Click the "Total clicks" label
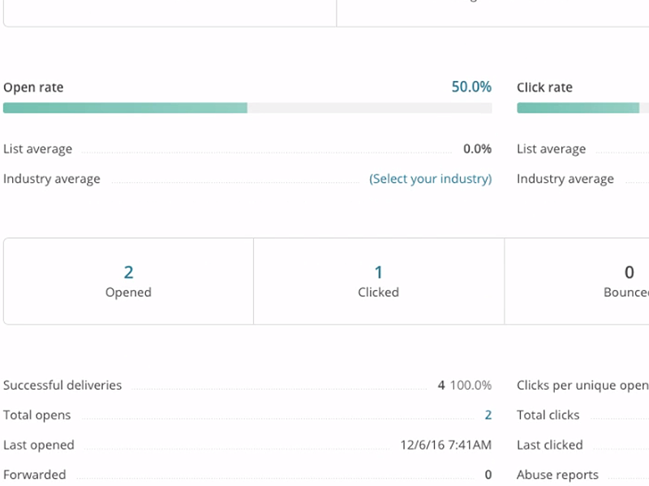This screenshot has width=649, height=486. (548, 416)
